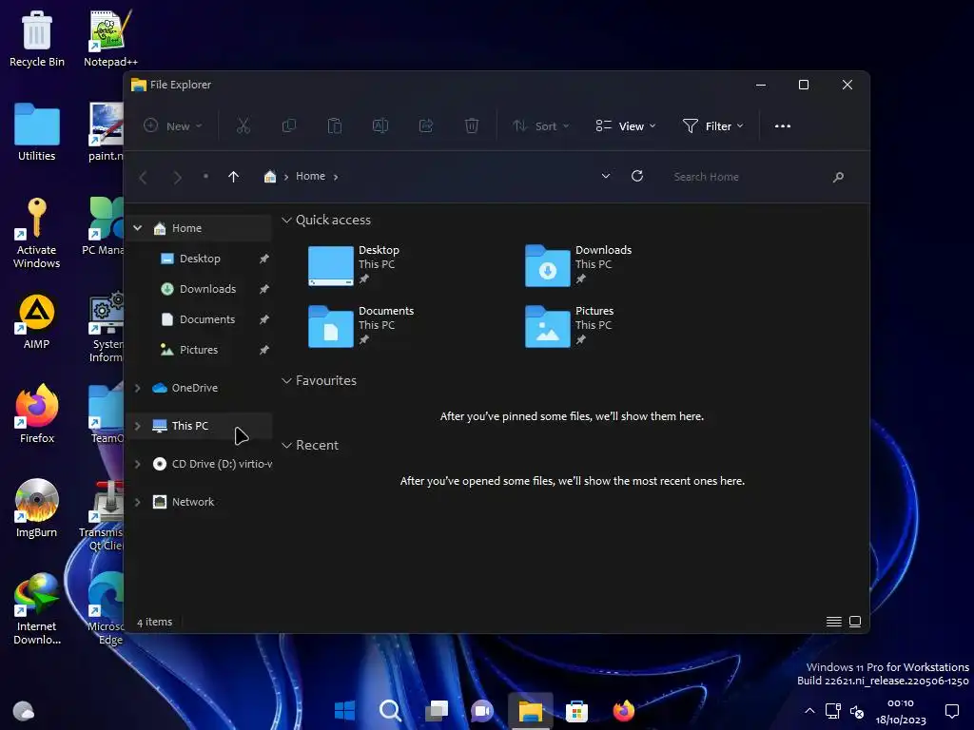Image resolution: width=974 pixels, height=730 pixels.
Task: Switch to large thumbnails view in status bar
Action: tap(855, 622)
